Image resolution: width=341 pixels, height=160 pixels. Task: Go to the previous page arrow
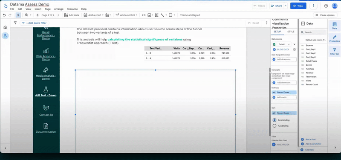pyautogui.click(x=38, y=15)
